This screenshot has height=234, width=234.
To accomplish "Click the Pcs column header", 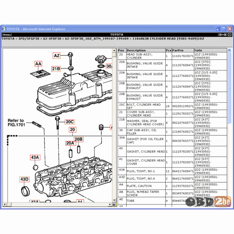I will 169,50.
